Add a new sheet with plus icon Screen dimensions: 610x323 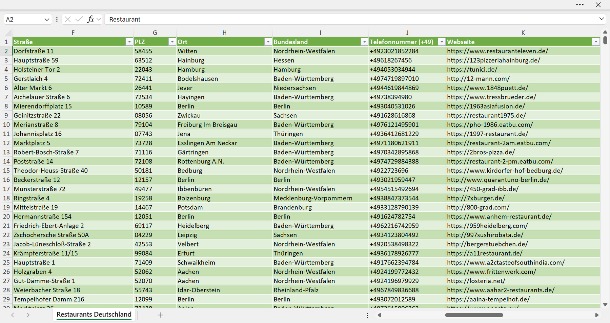coord(160,315)
